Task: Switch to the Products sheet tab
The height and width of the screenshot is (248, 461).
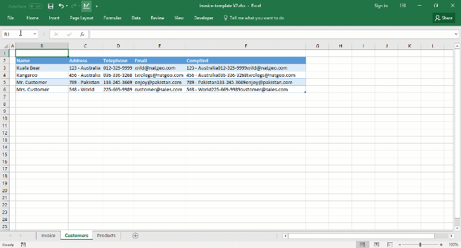Action: coord(106,235)
